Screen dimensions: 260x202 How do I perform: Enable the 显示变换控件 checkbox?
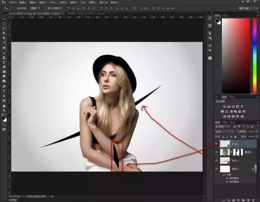(x=45, y=8)
